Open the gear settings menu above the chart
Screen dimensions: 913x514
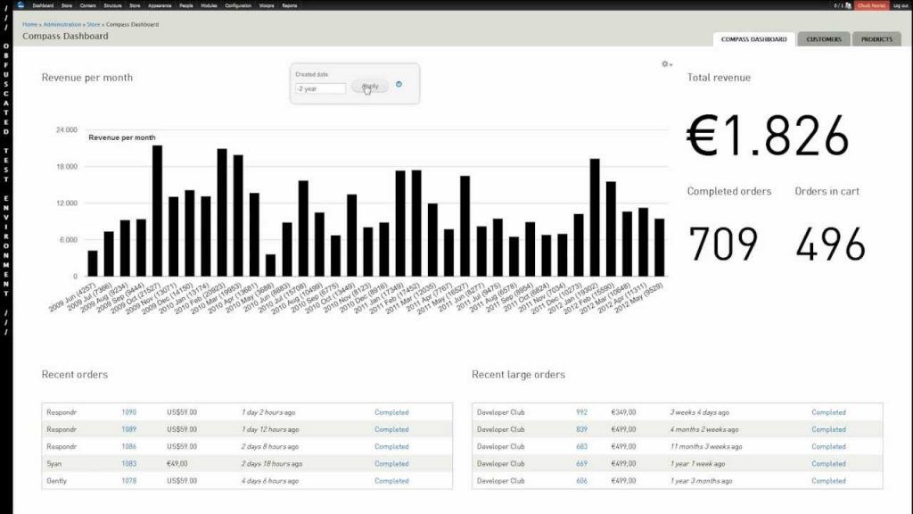[665, 64]
